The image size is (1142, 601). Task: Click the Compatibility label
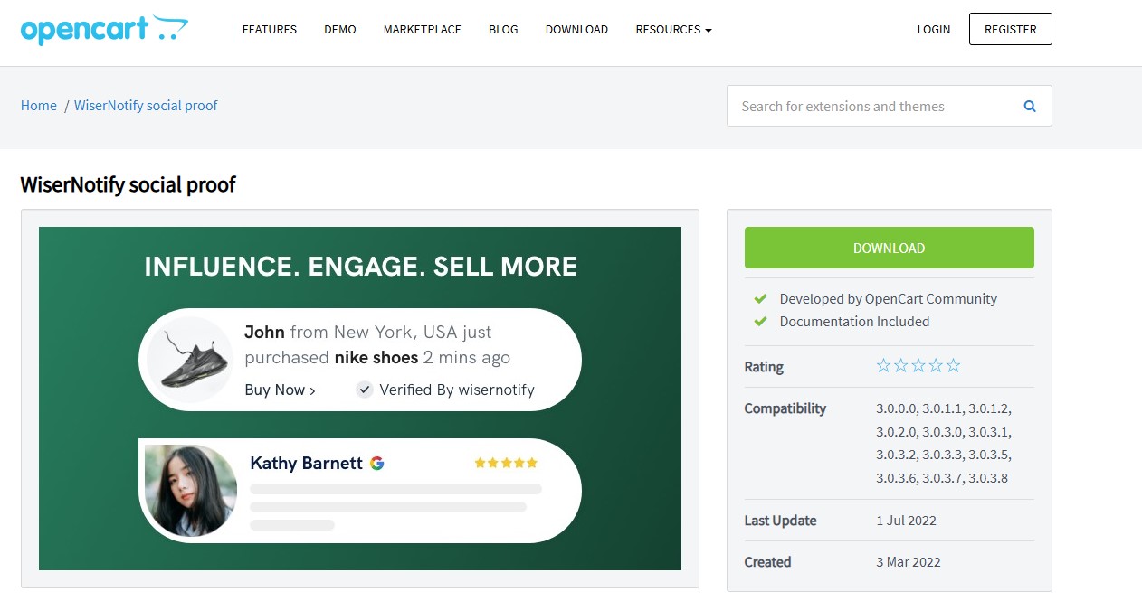[785, 408]
